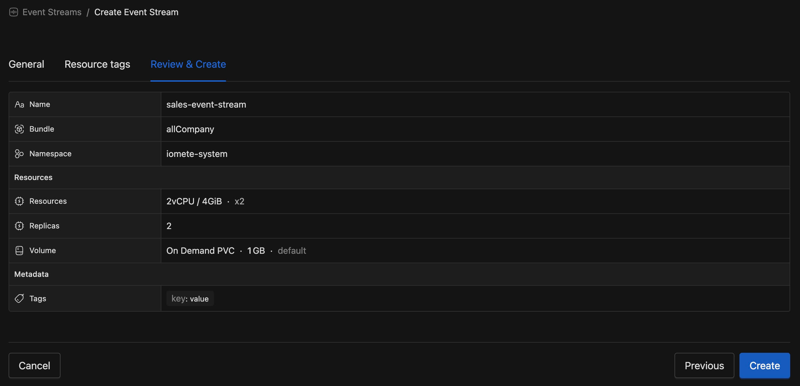This screenshot has width=800, height=386.
Task: Click the sales-event-stream name value
Action: (206, 104)
